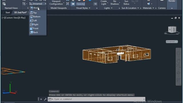Viewport: 183px width, 103px height.
Task: Close the command line window
Action: (x=41, y=99)
